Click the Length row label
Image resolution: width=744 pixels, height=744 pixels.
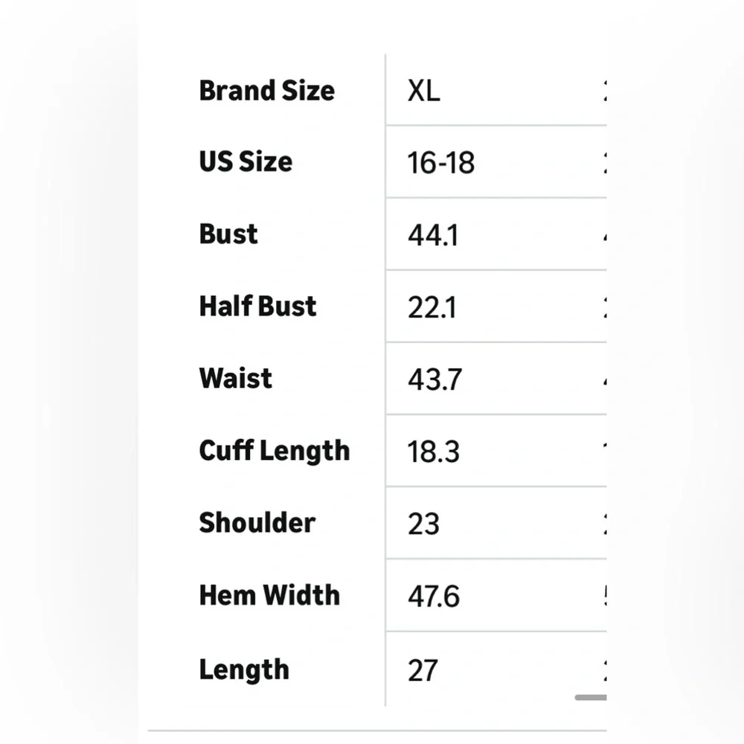243,669
